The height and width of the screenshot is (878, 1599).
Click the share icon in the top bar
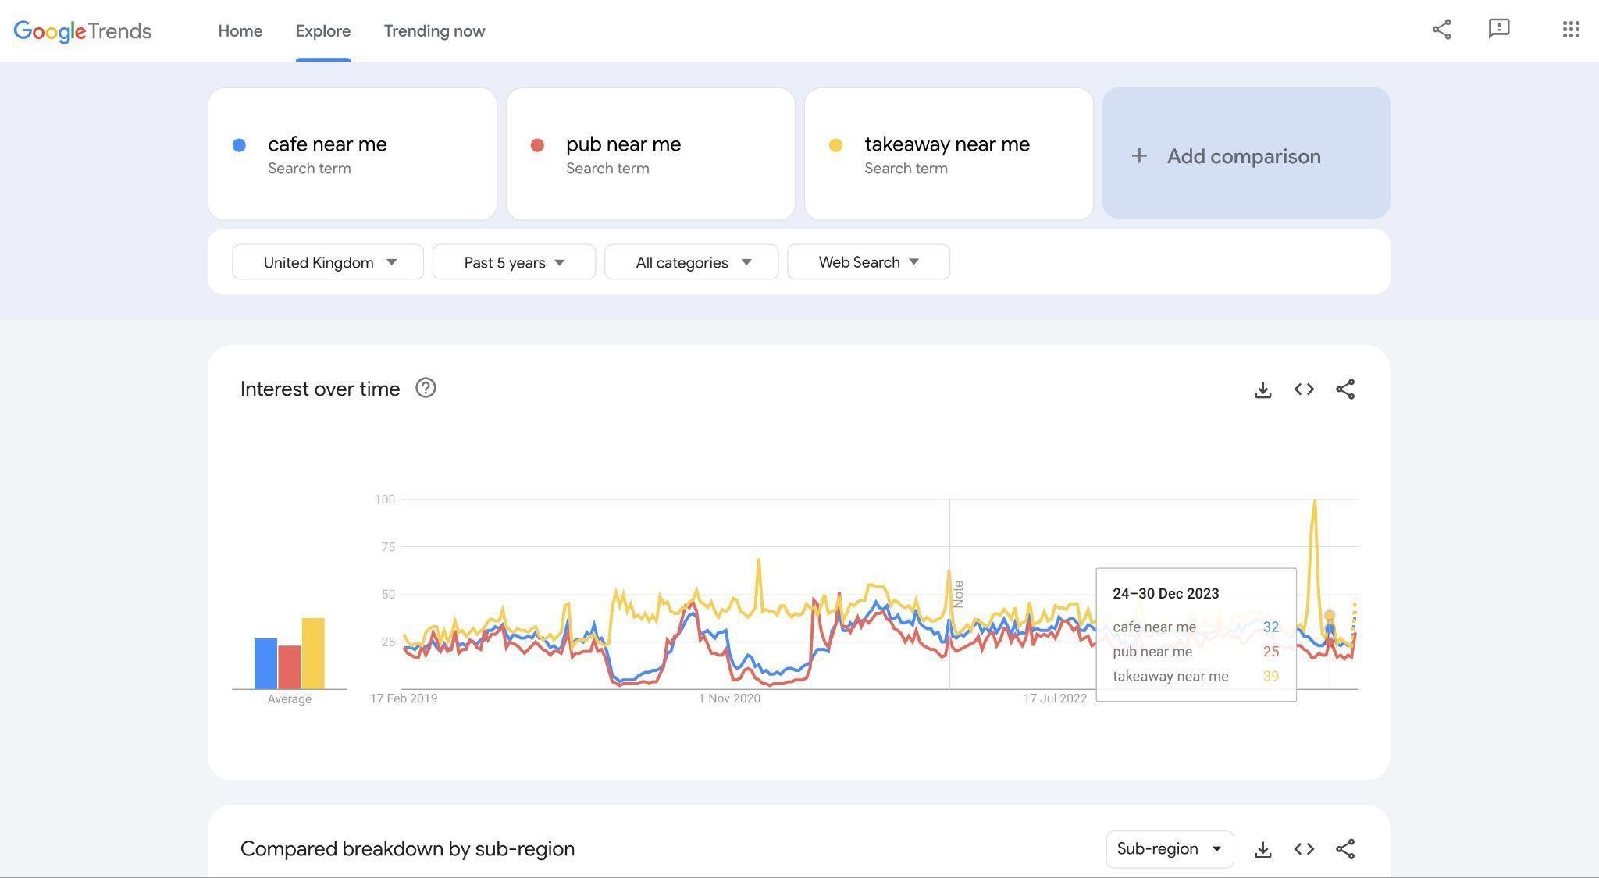pyautogui.click(x=1441, y=29)
